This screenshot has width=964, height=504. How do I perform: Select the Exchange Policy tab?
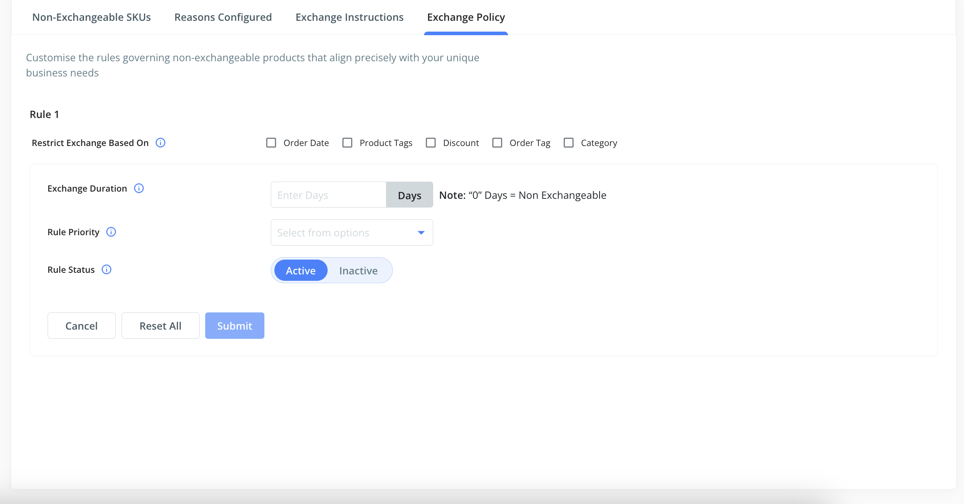pos(466,17)
